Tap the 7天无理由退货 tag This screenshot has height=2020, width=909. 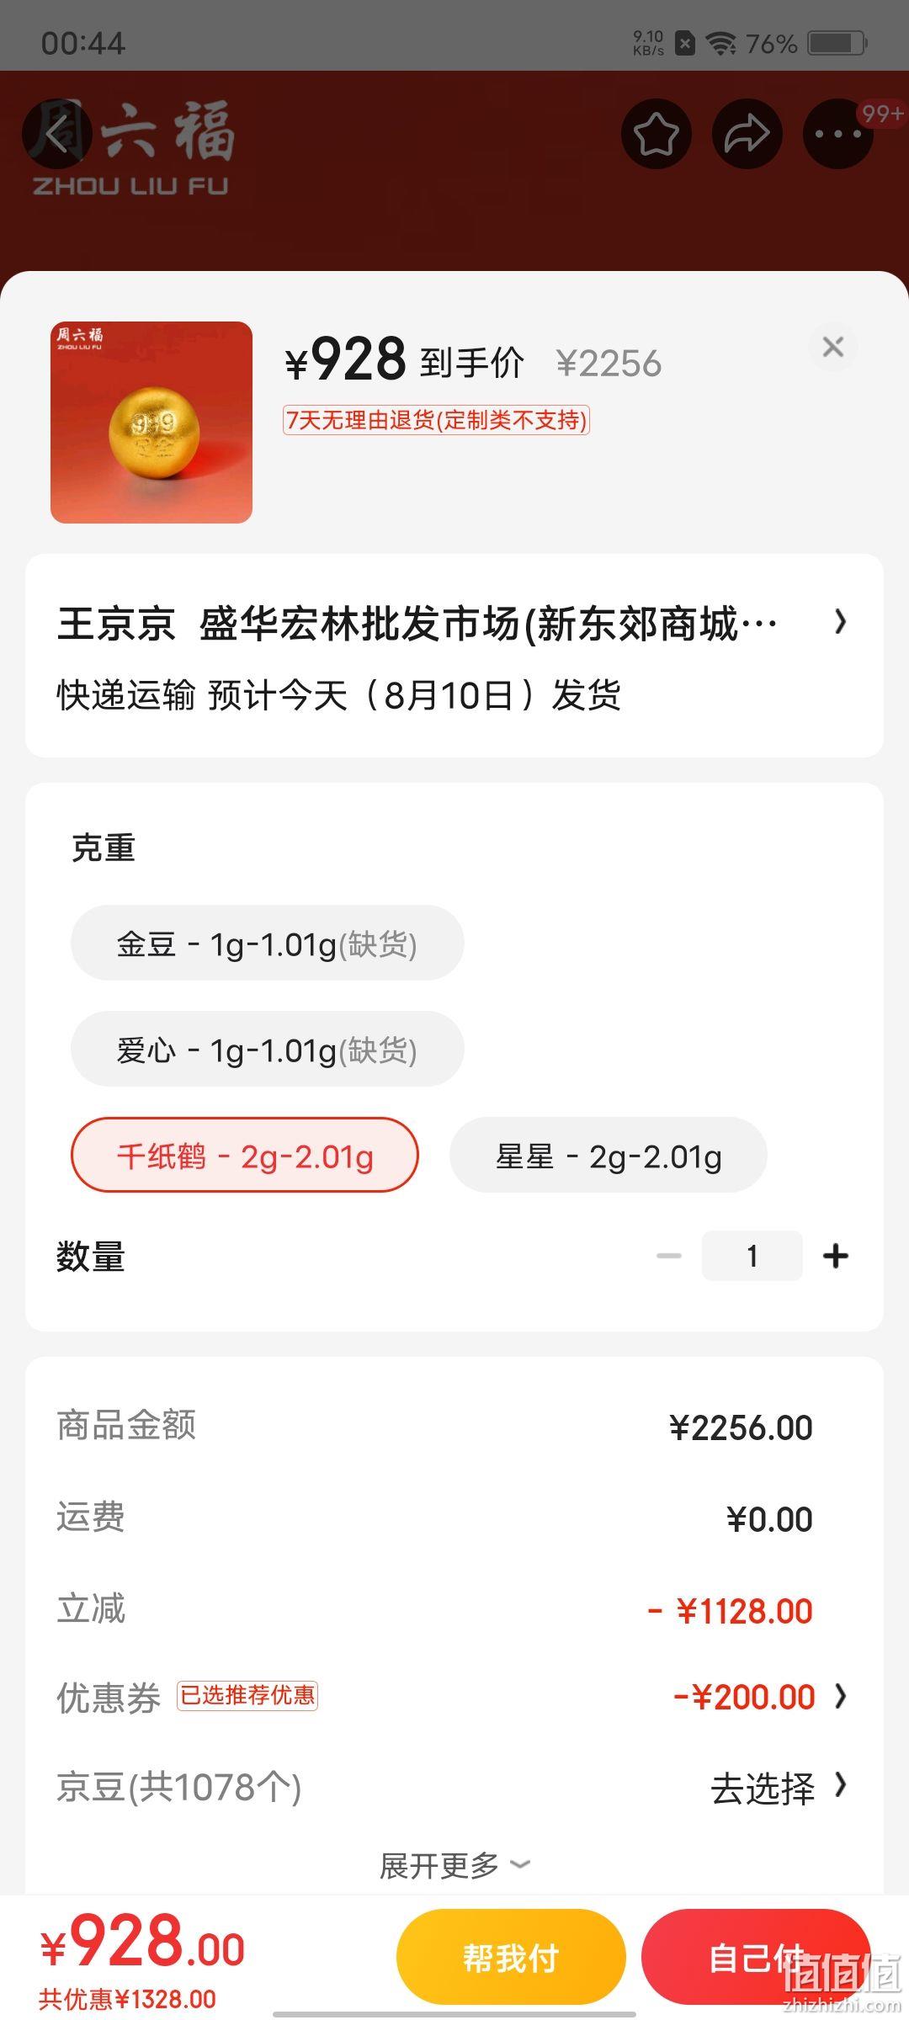[x=436, y=419]
